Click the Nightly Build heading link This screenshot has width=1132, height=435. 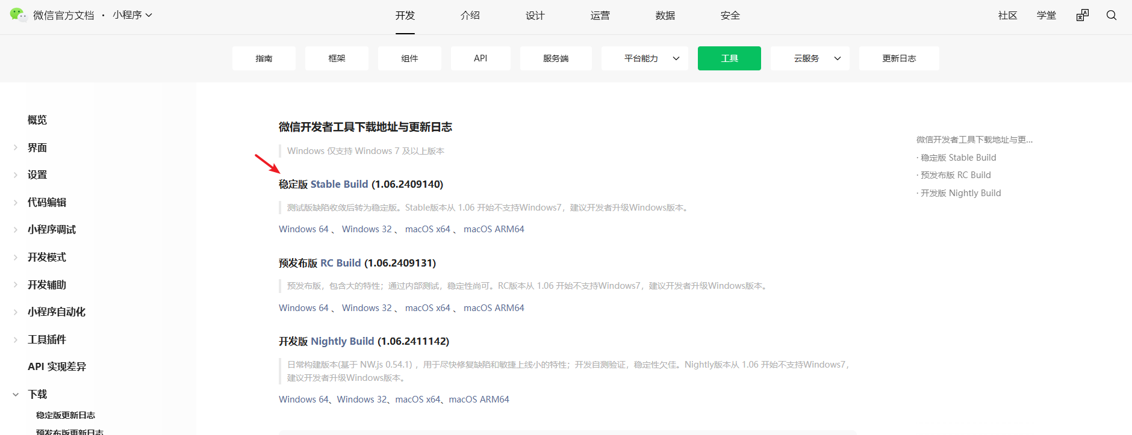(x=343, y=341)
